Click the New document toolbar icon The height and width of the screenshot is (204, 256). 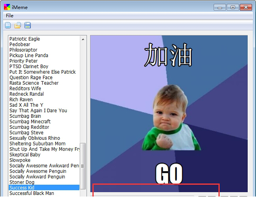8,25
